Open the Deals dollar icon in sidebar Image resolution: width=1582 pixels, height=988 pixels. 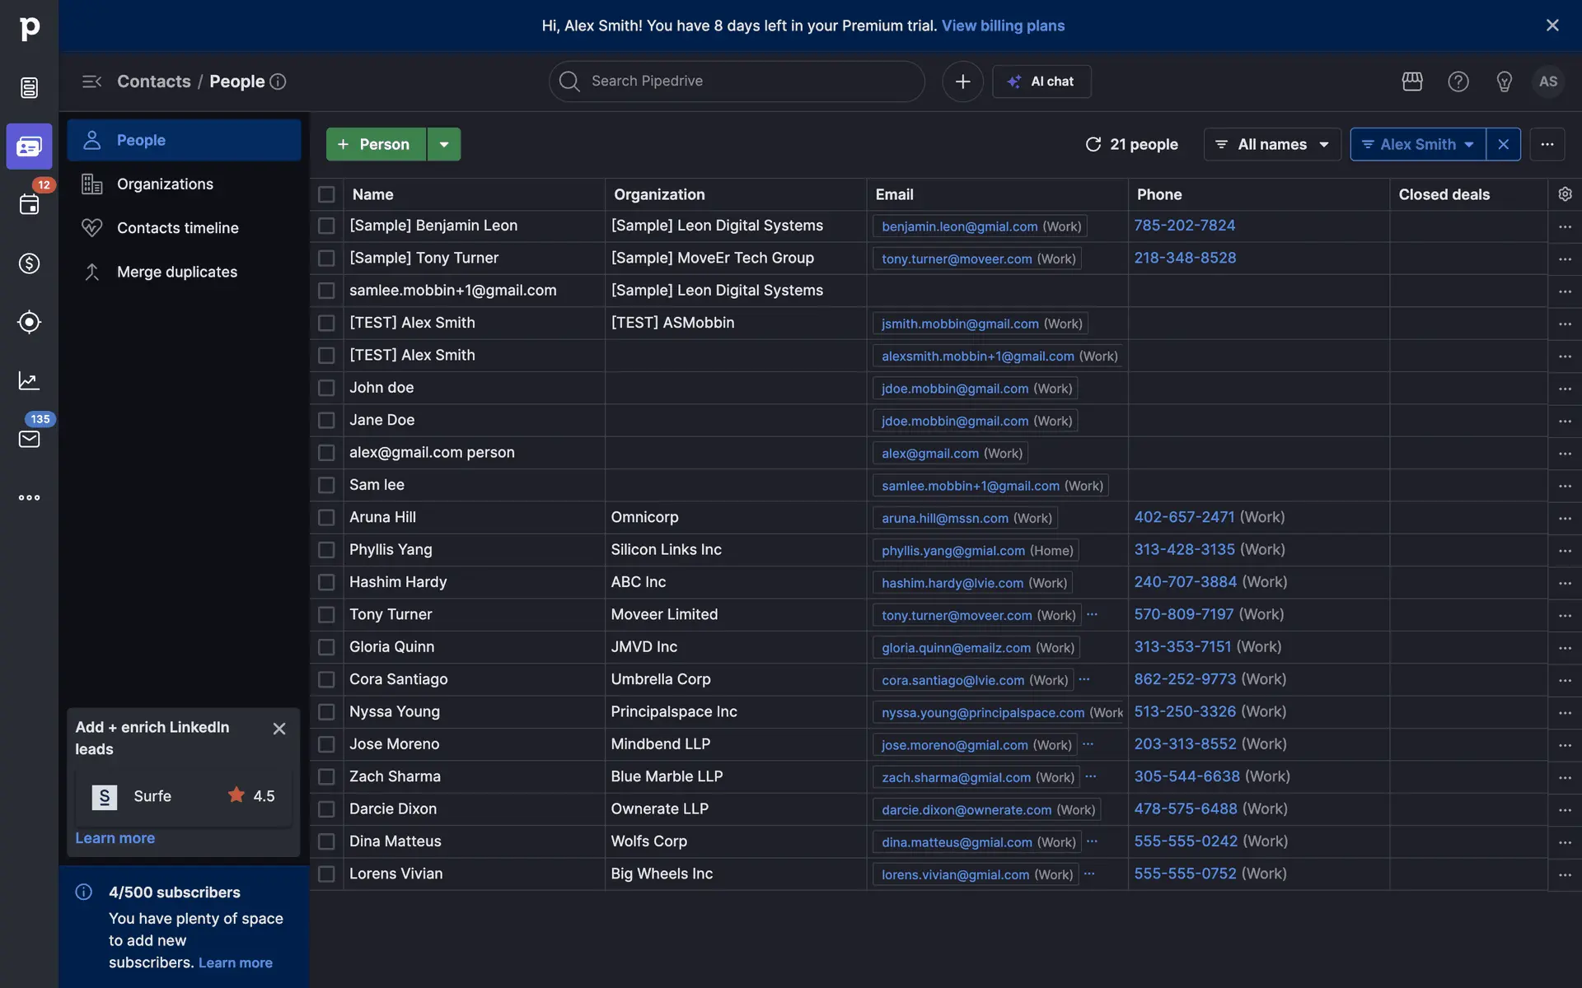point(29,263)
